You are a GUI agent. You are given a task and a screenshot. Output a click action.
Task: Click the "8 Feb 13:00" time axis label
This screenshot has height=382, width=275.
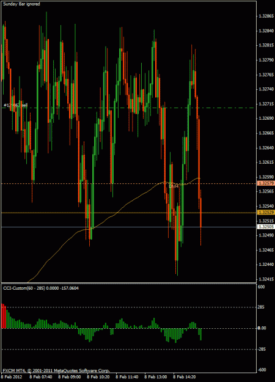click(x=156, y=377)
